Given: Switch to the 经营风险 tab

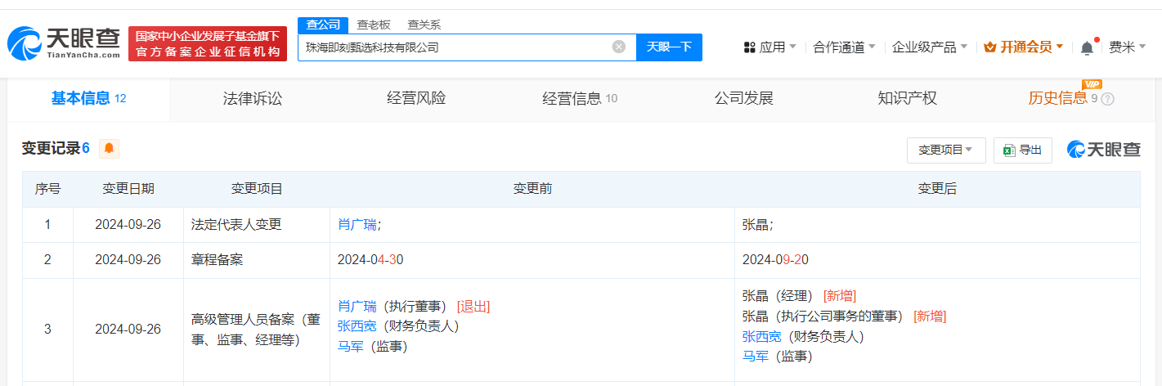Looking at the screenshot, I should click(416, 99).
